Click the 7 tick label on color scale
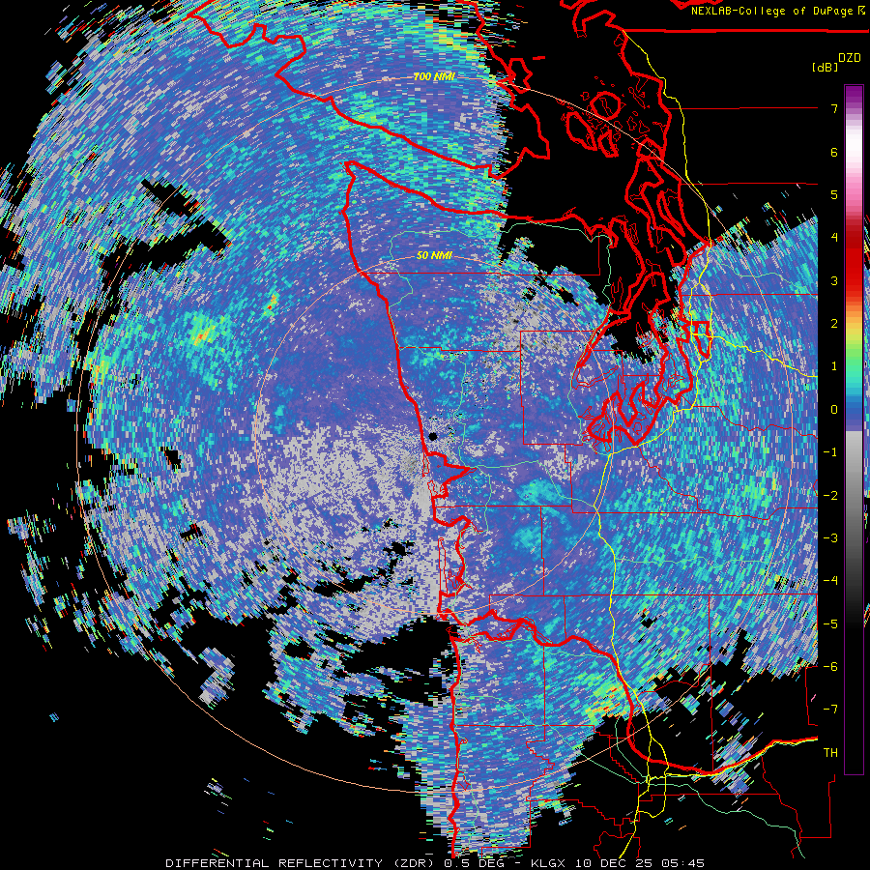This screenshot has height=870, width=870. tap(834, 108)
